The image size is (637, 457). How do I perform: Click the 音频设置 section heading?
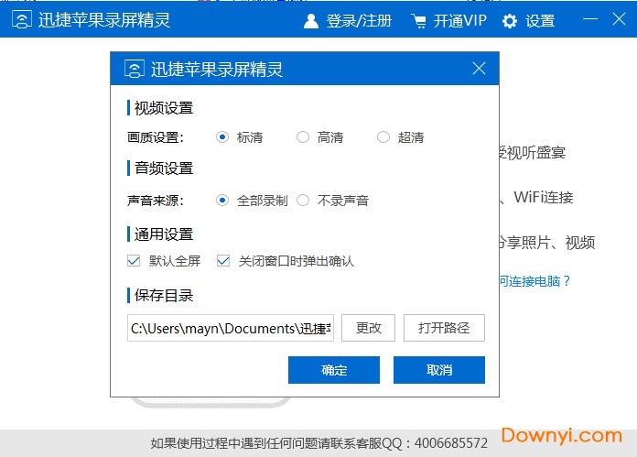click(x=164, y=169)
